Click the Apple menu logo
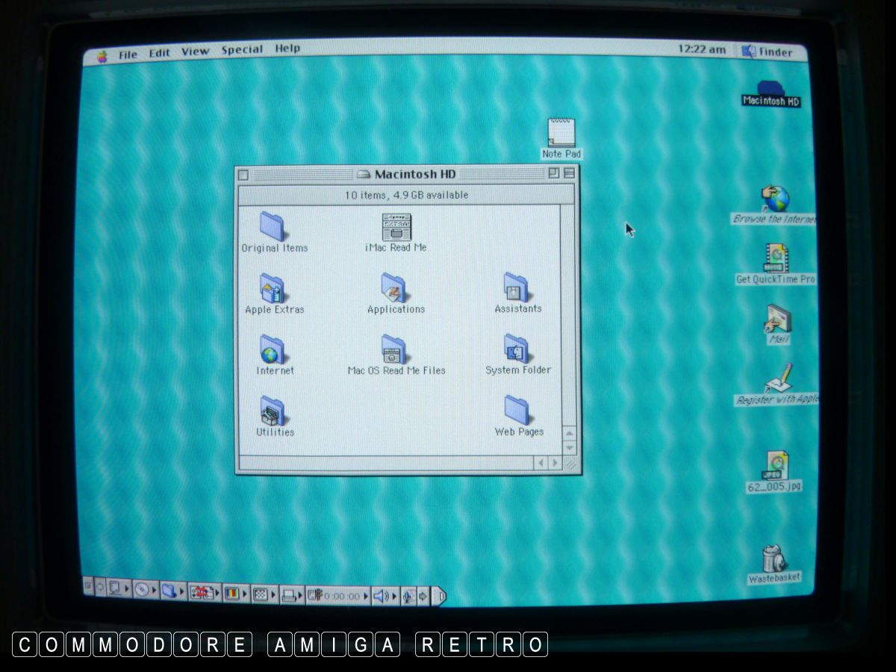Viewport: 896px width, 672px height. click(x=102, y=56)
